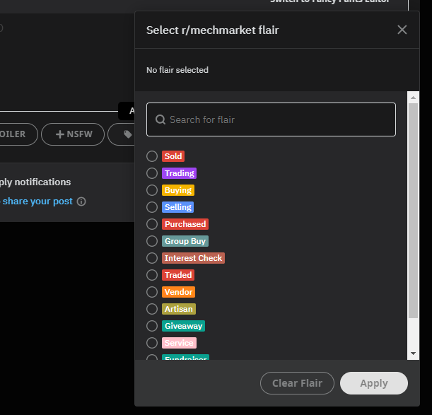
Task: Select the Sold flair radio button
Action: (x=152, y=156)
